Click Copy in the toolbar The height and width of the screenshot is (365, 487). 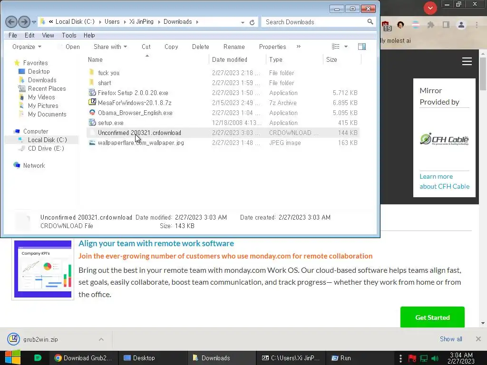171,47
